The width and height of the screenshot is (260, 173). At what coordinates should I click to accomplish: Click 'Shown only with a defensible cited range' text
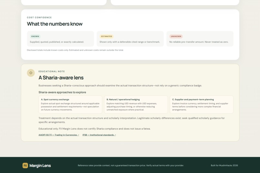coord(130,42)
